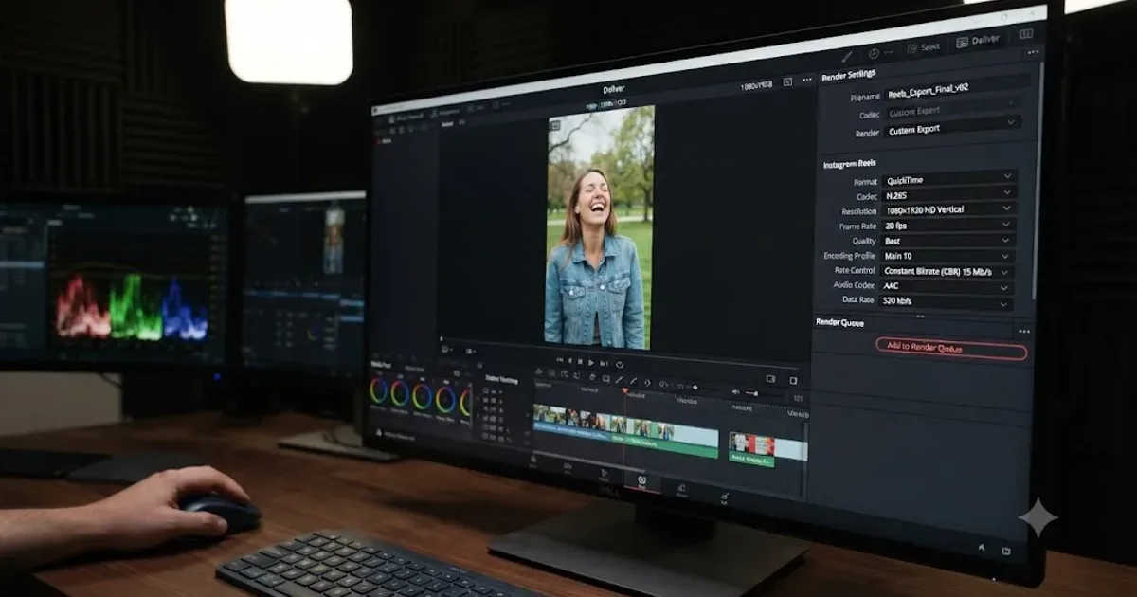The width and height of the screenshot is (1137, 597).
Task: Open the first page icon in the bottom bar
Action: click(533, 460)
